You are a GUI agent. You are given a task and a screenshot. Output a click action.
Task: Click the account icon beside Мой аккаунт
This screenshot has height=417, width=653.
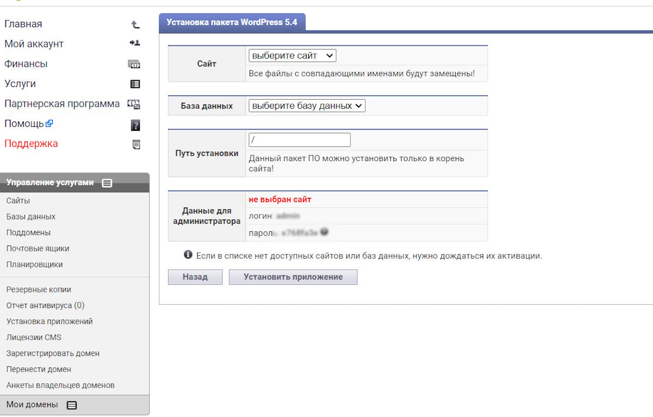135,44
